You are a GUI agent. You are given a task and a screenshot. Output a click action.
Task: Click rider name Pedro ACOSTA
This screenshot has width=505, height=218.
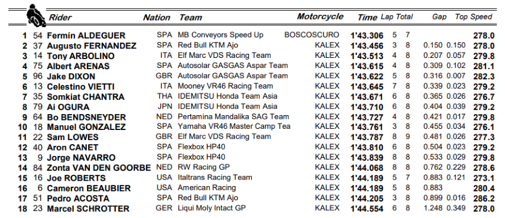click(78, 199)
